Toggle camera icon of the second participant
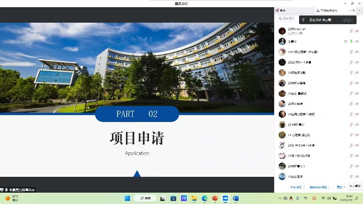 click(x=357, y=42)
